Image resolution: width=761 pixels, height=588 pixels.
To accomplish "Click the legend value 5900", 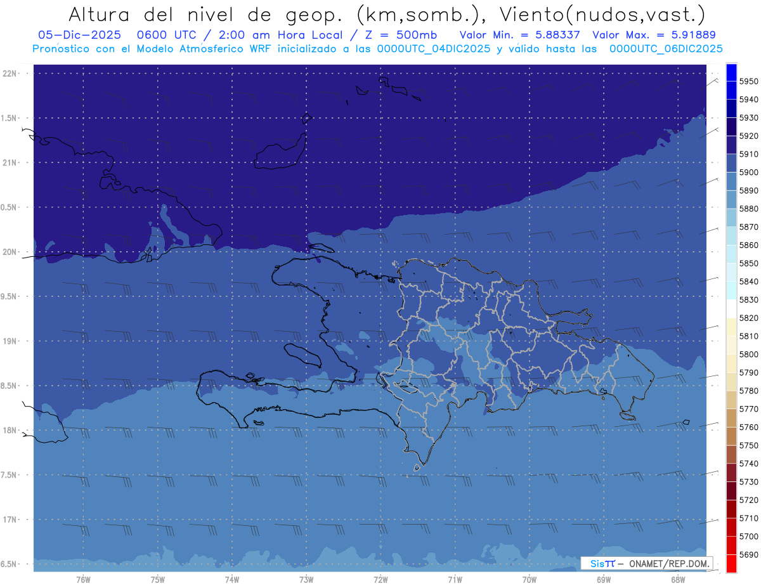I will (x=748, y=173).
